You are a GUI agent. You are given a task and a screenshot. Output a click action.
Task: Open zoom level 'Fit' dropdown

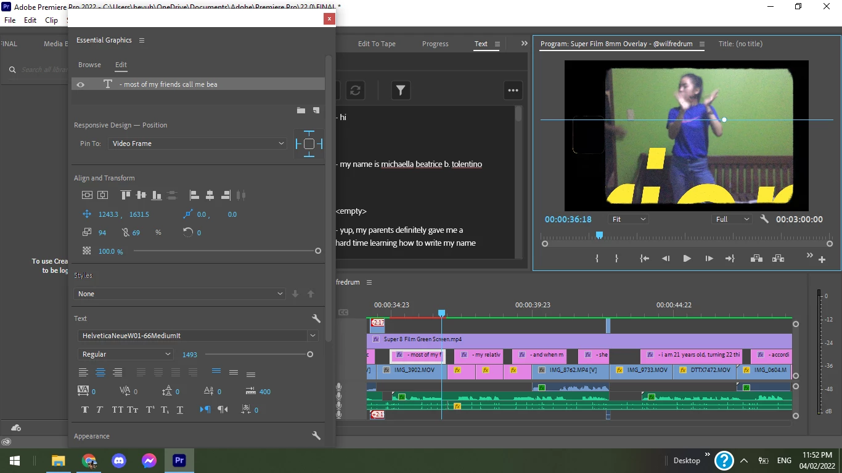click(628, 219)
